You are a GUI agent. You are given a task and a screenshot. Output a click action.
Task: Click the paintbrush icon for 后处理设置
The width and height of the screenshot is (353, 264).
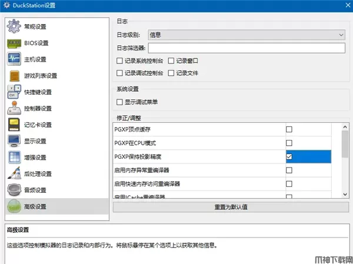[14, 173]
